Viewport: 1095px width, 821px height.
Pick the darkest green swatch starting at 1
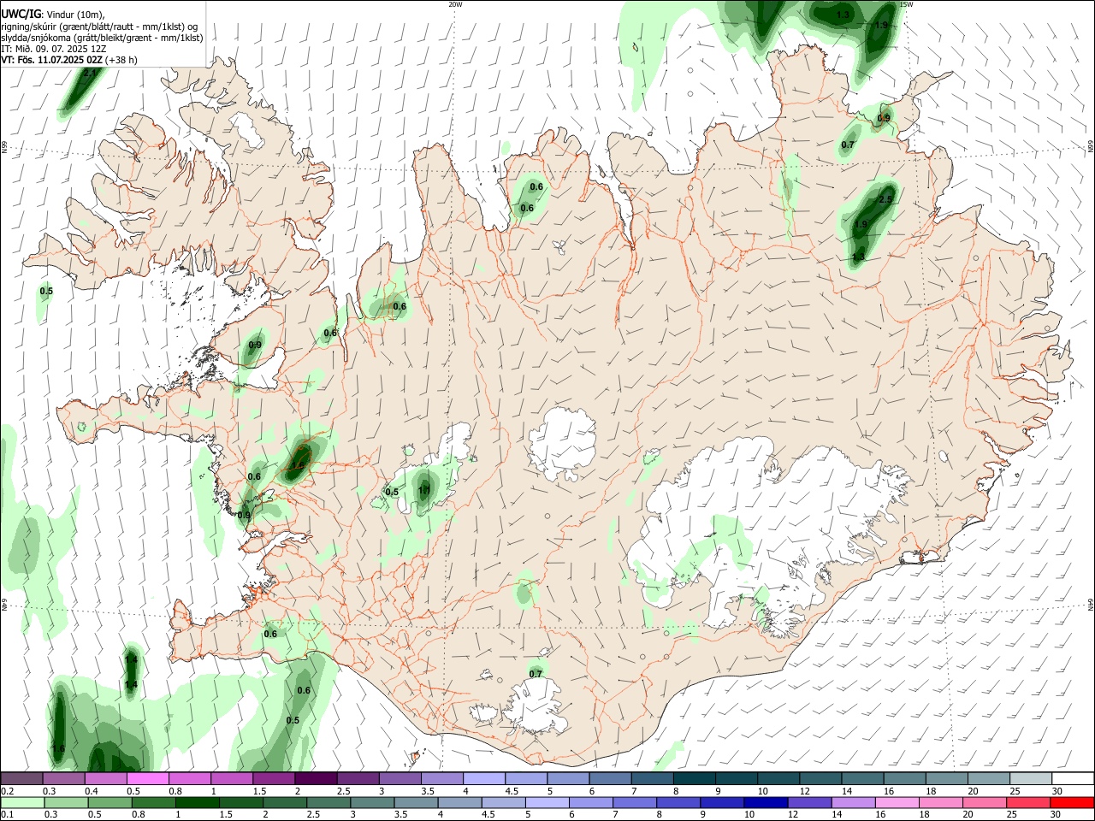pos(197,802)
